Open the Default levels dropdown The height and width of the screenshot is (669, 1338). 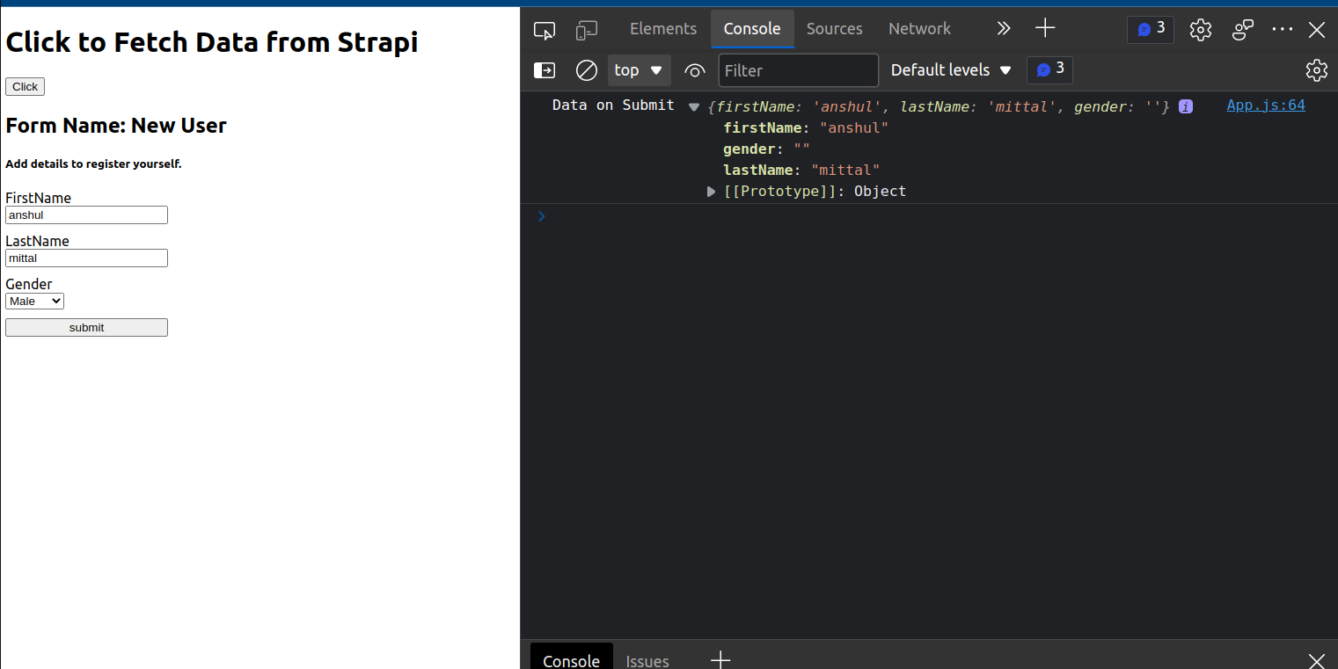tap(951, 69)
